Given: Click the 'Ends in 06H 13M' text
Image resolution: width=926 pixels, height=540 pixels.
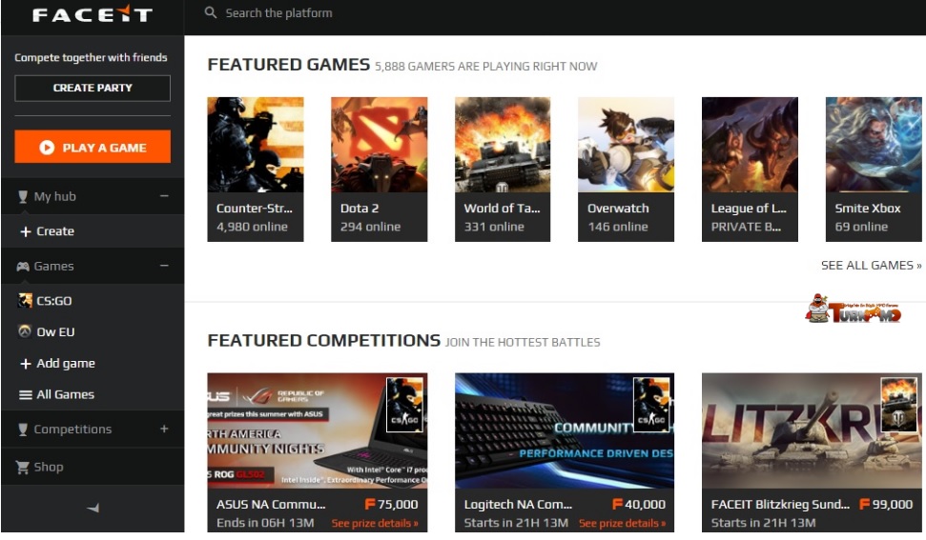Looking at the screenshot, I should tap(265, 523).
